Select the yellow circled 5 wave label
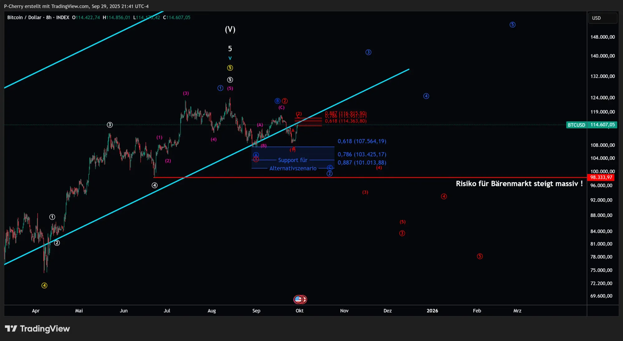 (230, 68)
